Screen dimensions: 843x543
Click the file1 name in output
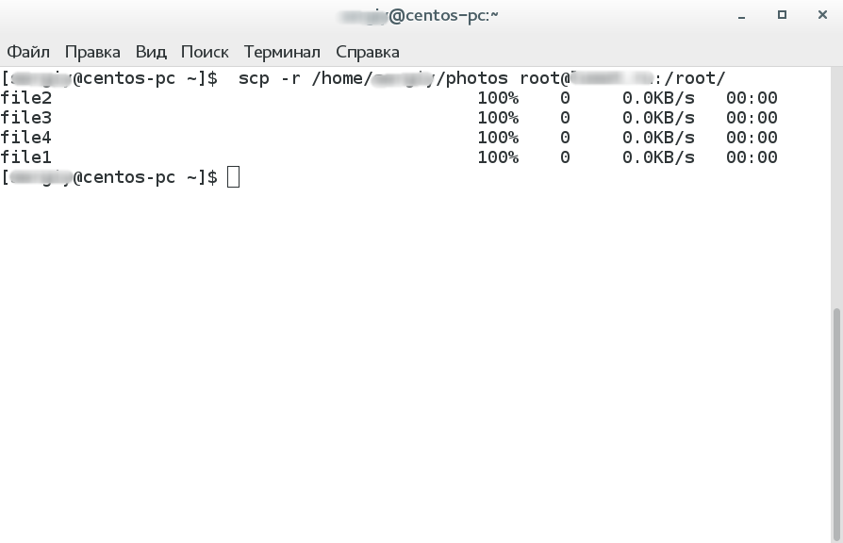[x=26, y=157]
